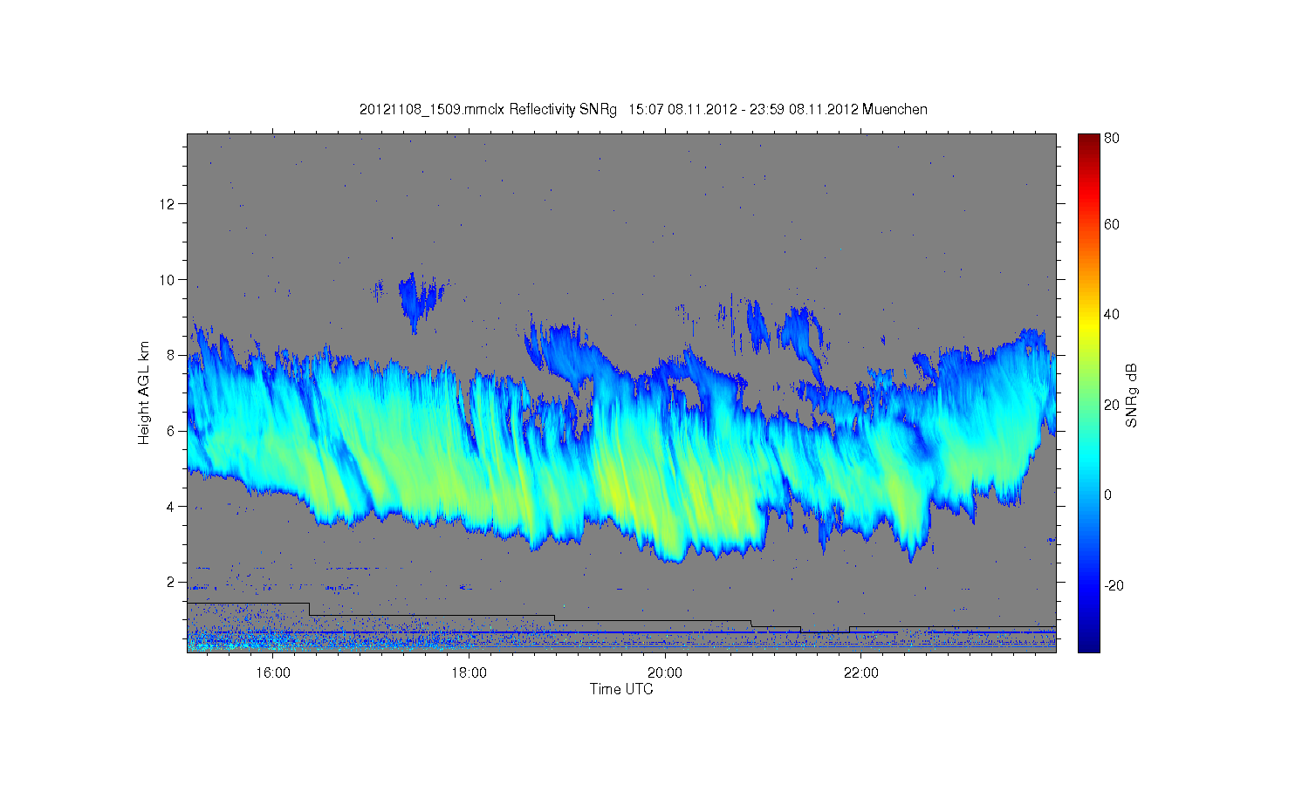
Task: Click the plot title beginning '20121108_1509.mmclx Reflectivity SNRg'
Action: (643, 109)
